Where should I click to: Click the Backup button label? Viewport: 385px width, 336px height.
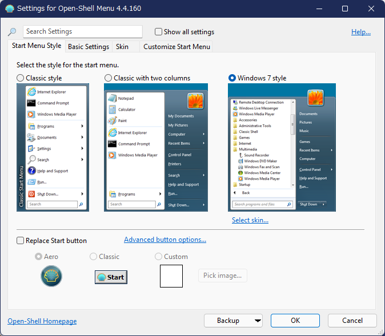228,321
